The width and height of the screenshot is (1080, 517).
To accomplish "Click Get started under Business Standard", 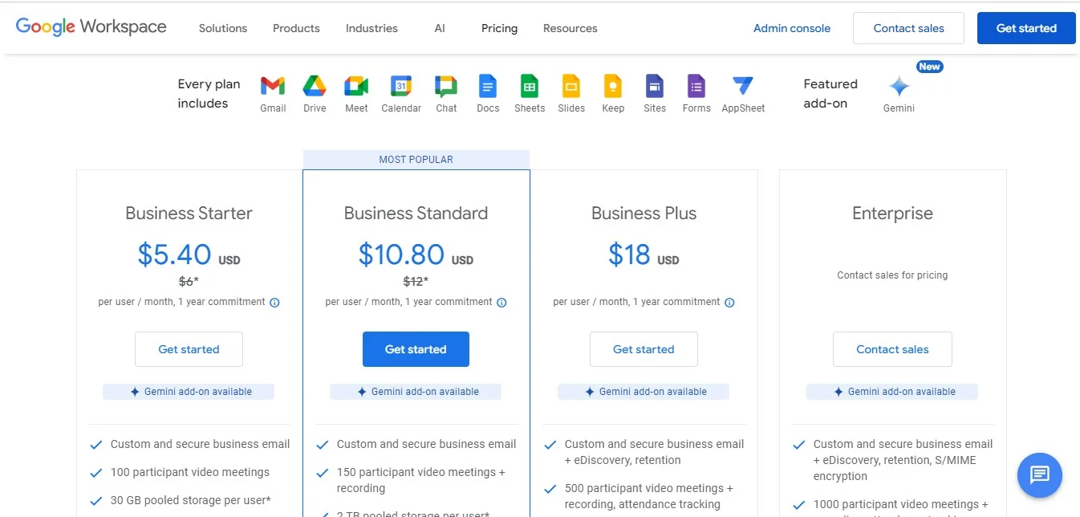I will pyautogui.click(x=416, y=349).
